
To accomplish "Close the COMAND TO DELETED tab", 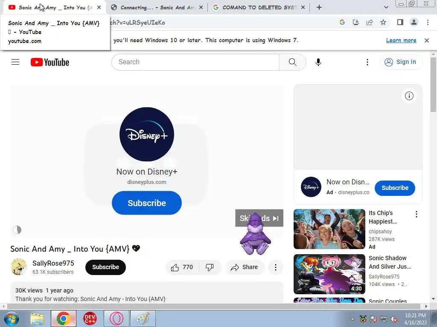I will (x=303, y=8).
